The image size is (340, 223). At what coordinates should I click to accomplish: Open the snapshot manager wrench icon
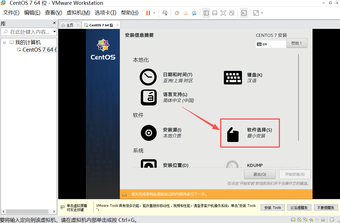(x=194, y=13)
